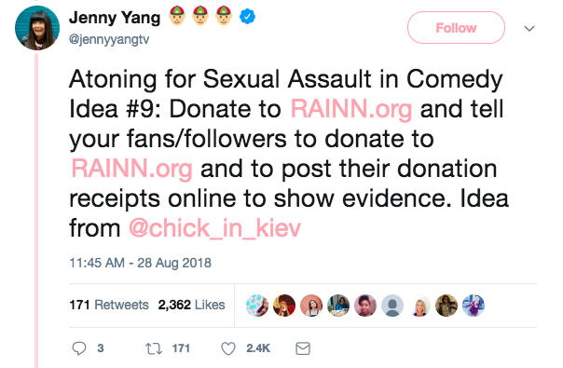Open the second RAINN.org link
563x368 pixels.
(131, 169)
